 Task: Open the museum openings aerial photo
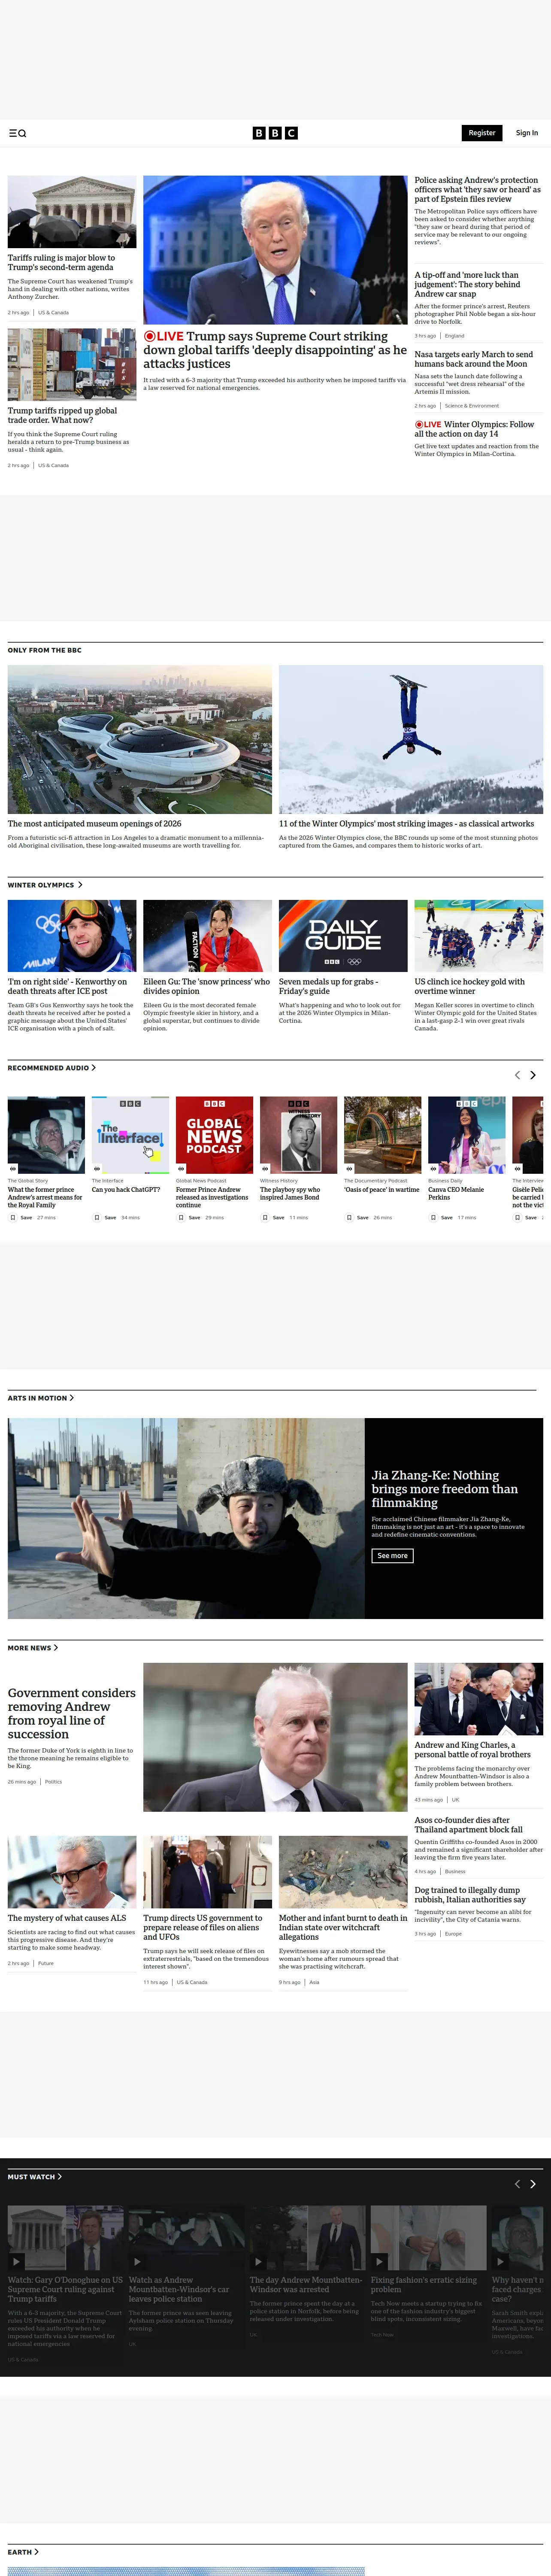pos(140,739)
